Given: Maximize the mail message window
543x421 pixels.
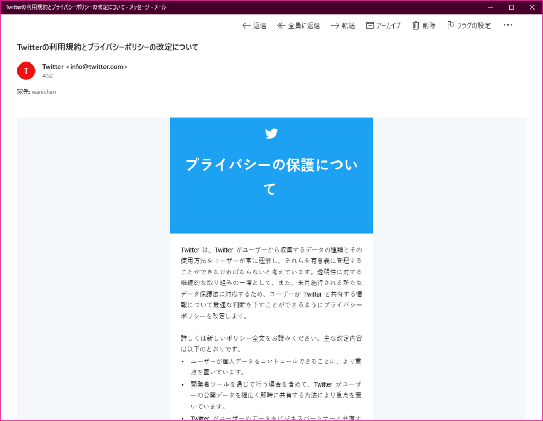Looking at the screenshot, I should (x=511, y=7).
